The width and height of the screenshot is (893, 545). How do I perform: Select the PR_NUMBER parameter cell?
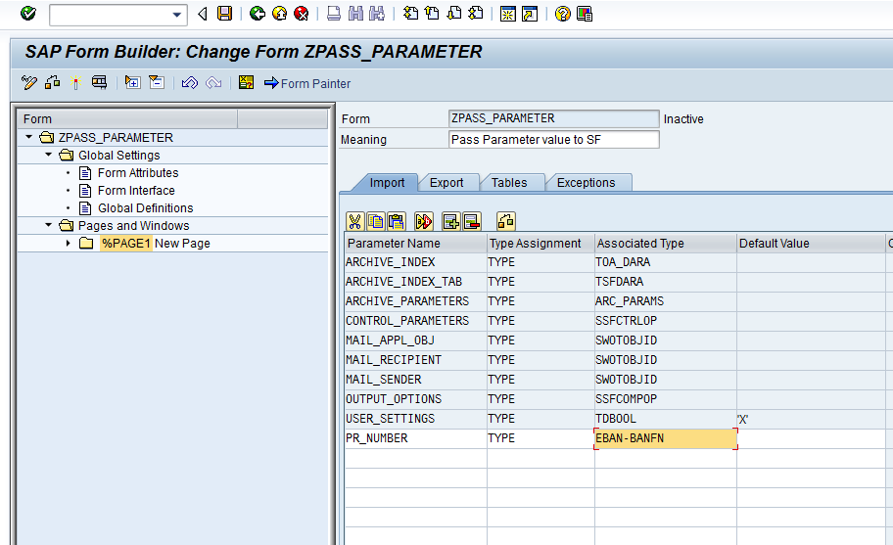click(416, 438)
